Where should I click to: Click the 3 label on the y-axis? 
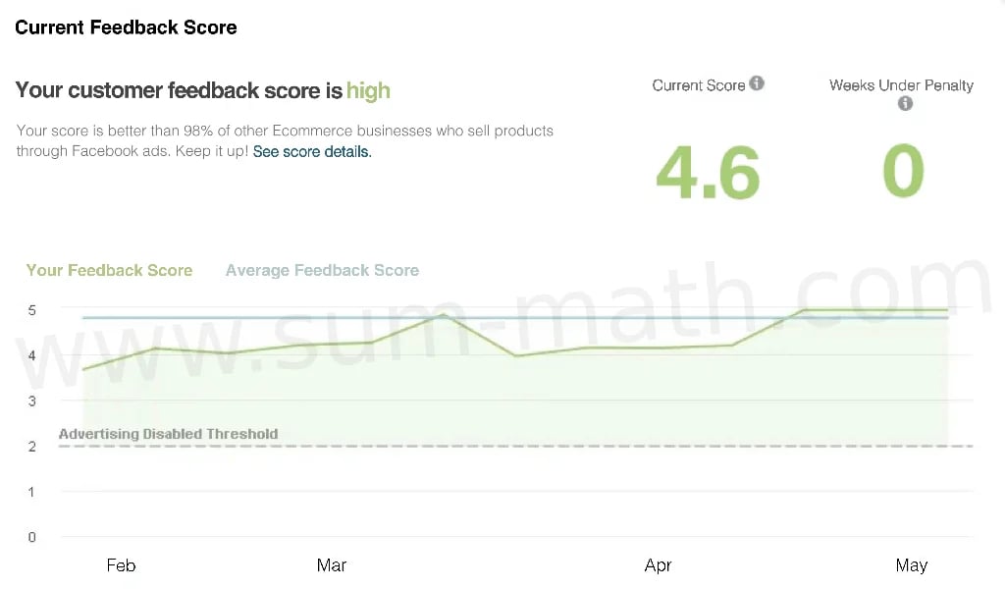[32, 401]
